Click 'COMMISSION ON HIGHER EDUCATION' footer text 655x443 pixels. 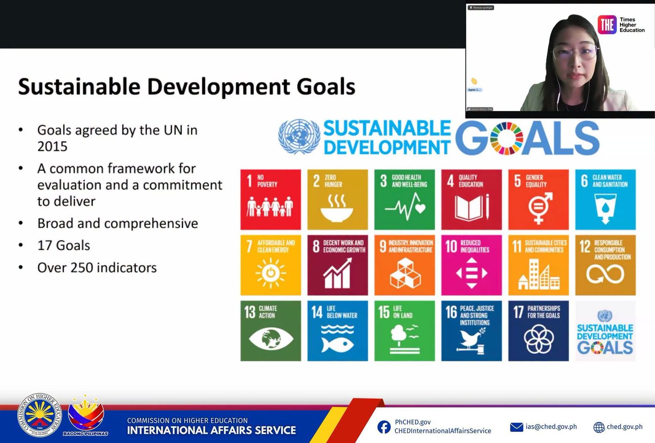click(x=188, y=421)
